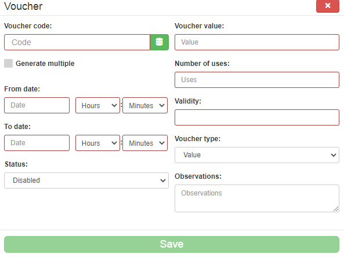Focus the Voucher value input field
Viewport: 344px width, 258px height.
257,42
